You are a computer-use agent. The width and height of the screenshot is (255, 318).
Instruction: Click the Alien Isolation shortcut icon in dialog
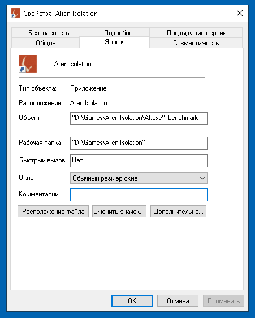tap(28, 64)
